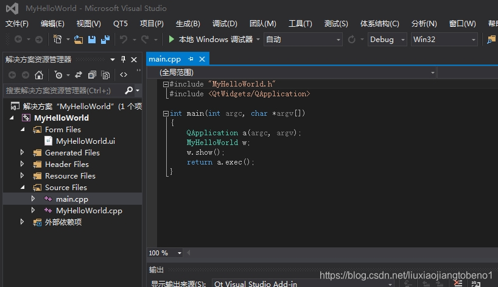Toggle word wrap in the output panel

475,283
